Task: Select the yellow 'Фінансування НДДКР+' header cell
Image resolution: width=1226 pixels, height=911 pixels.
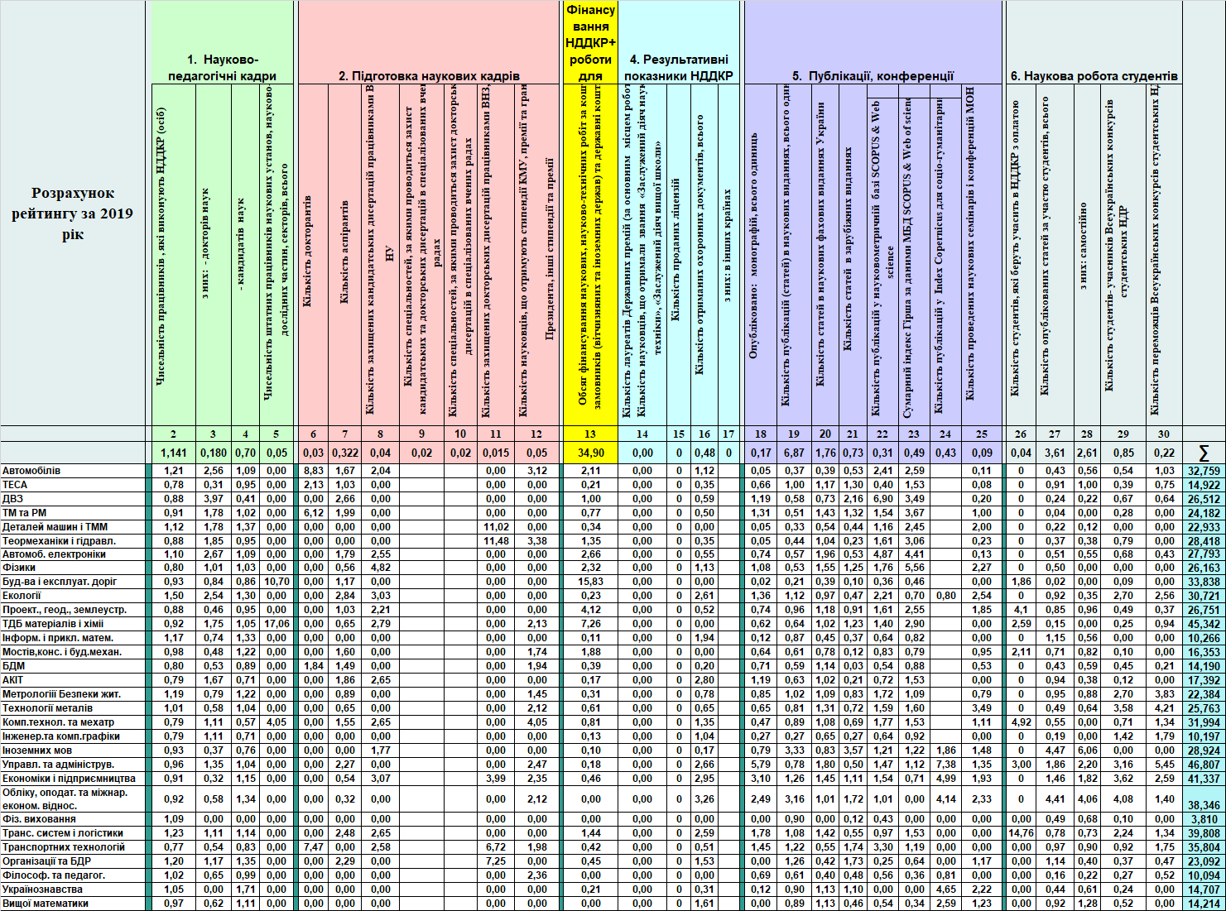Action: coord(590,43)
